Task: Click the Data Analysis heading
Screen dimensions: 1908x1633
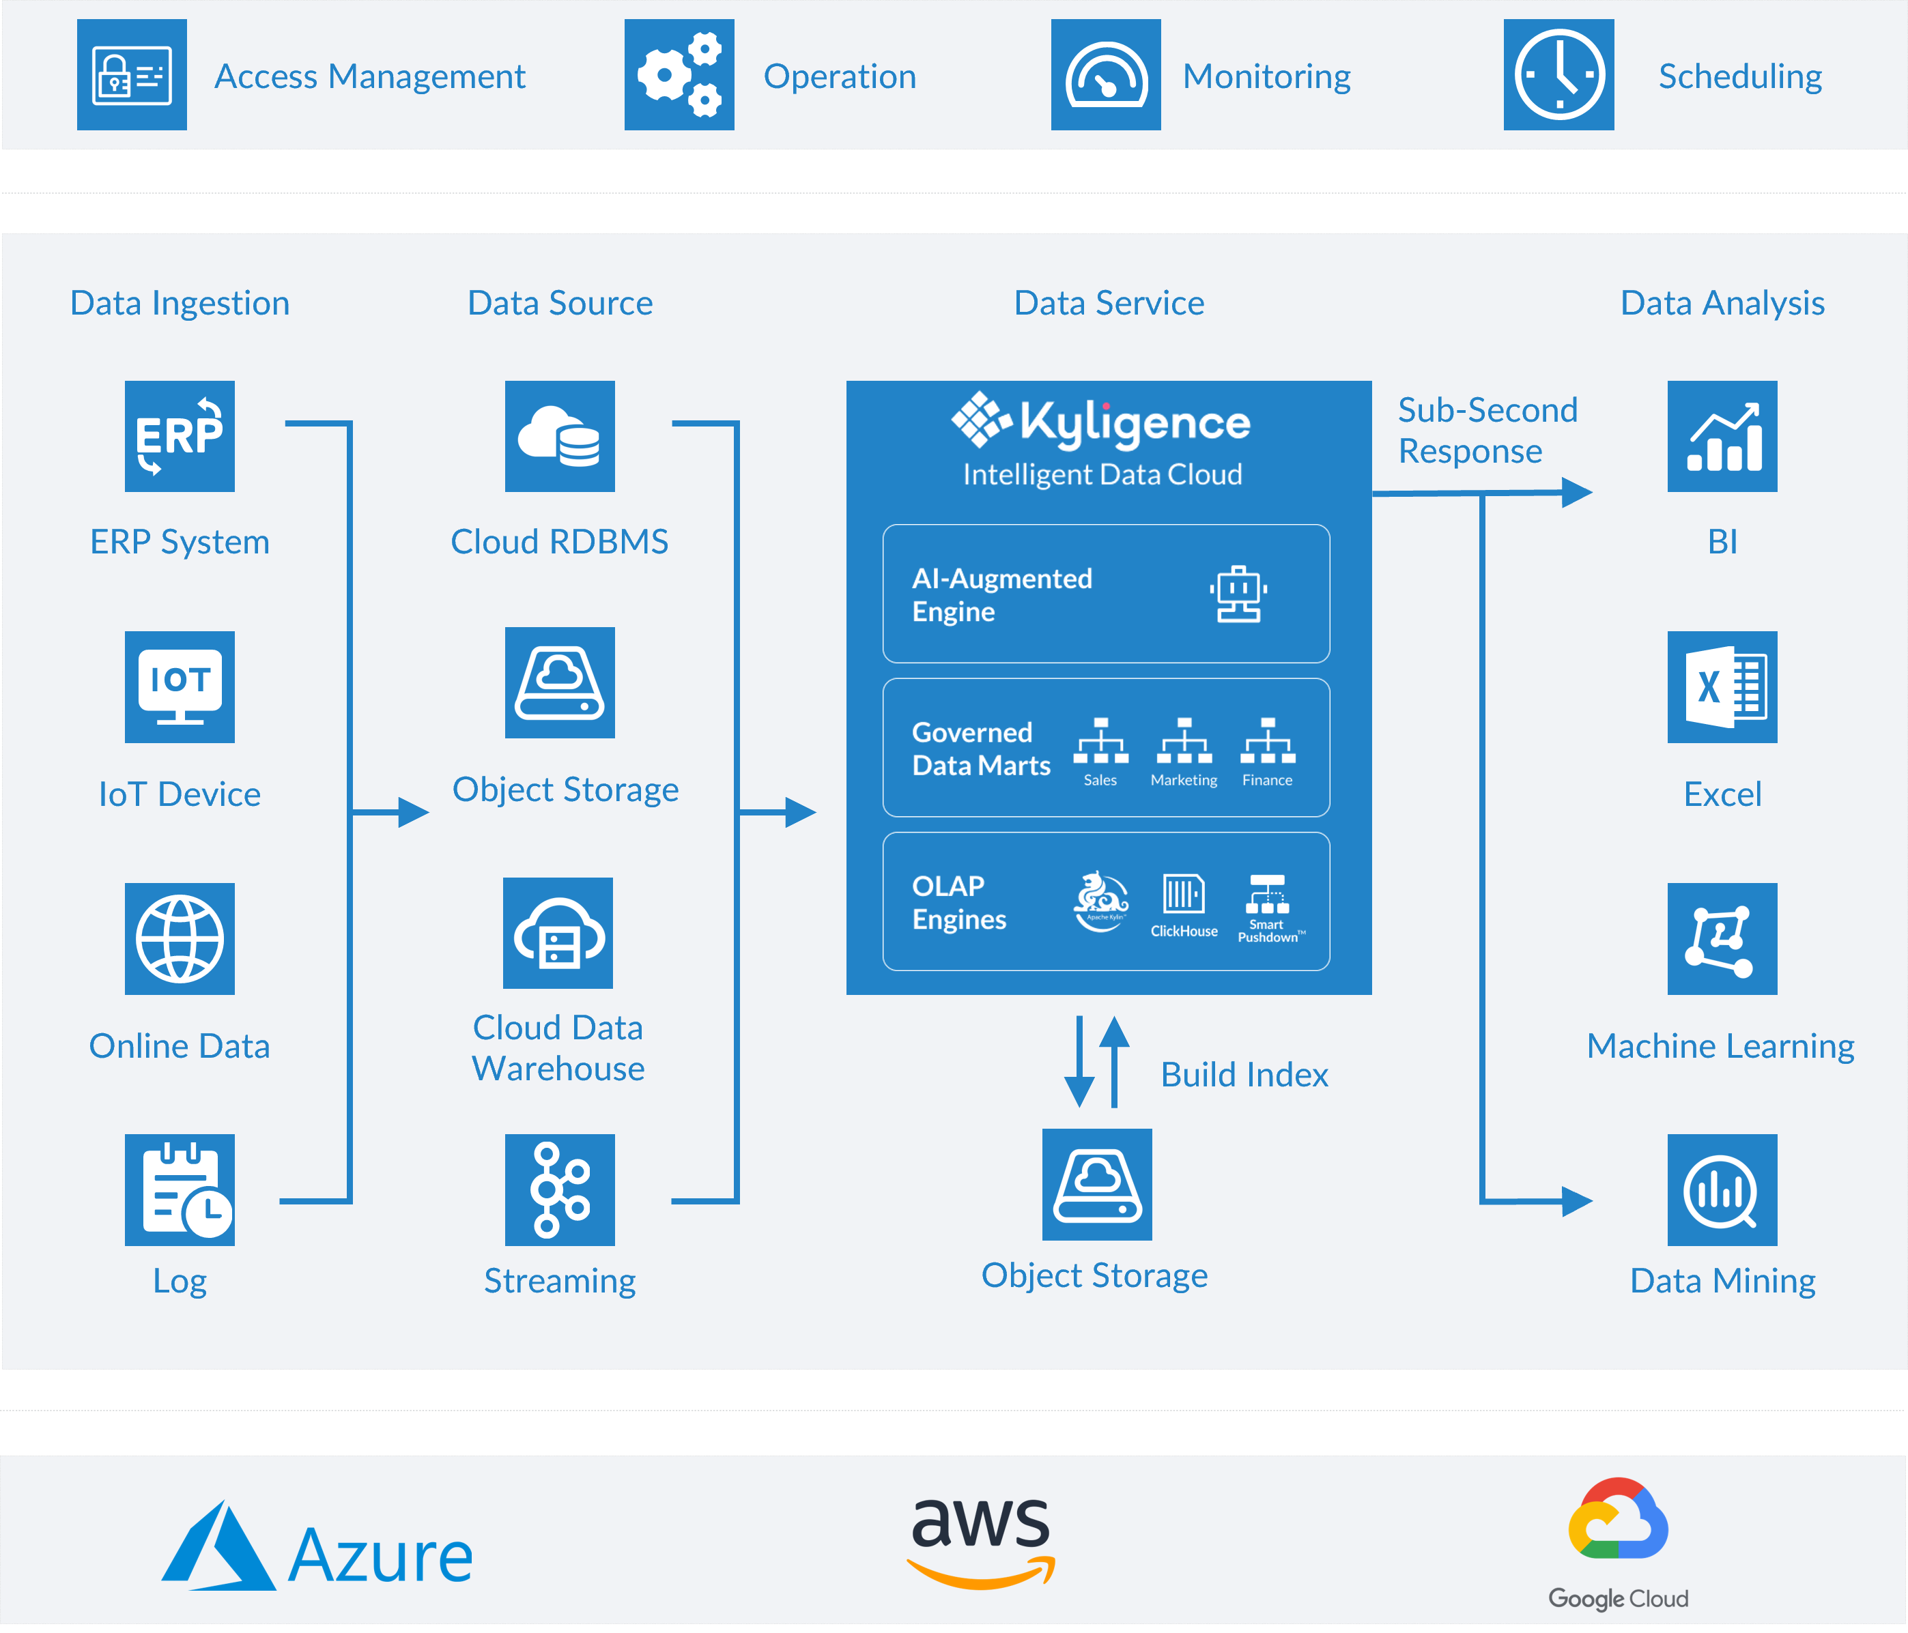Action: (x=1722, y=303)
